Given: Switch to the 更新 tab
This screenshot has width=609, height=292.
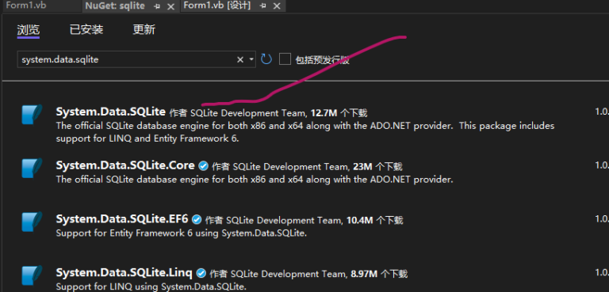Looking at the screenshot, I should (x=144, y=29).
